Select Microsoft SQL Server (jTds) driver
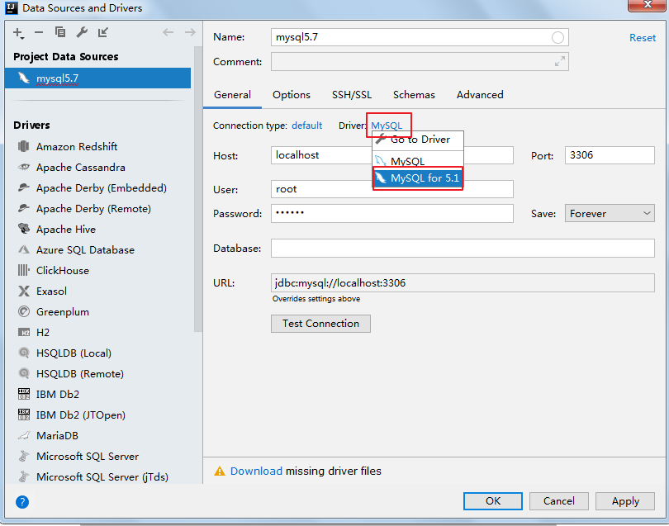Viewport: 669px width, 526px height. point(102,477)
